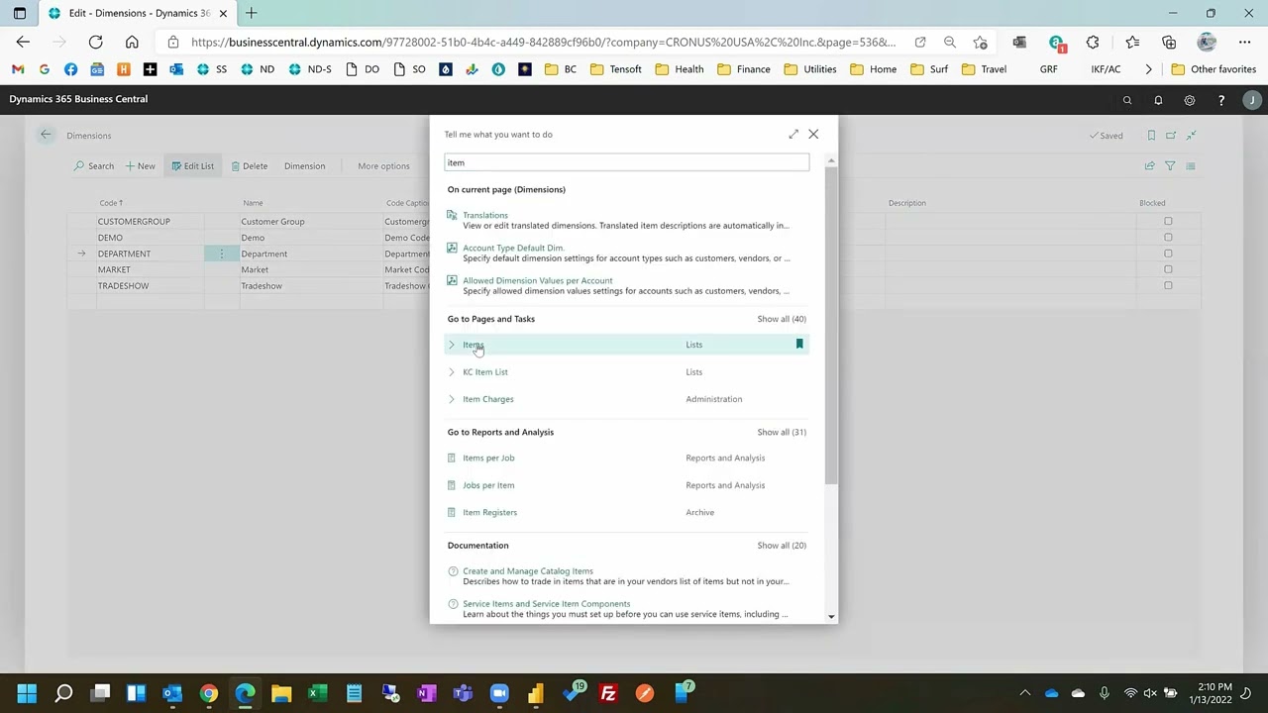Refresh the browser page
Screen dimensions: 1268x713
coord(95,42)
